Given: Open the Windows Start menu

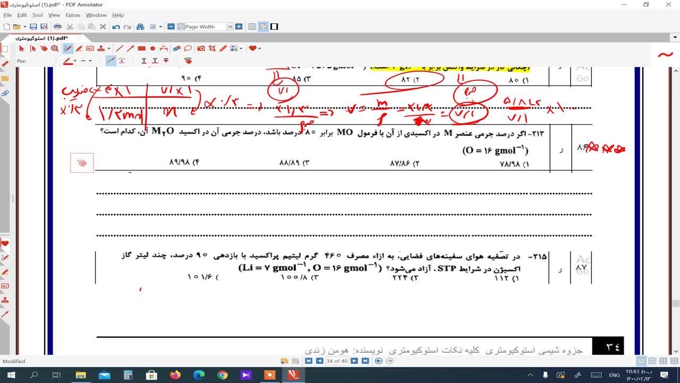Looking at the screenshot, I should [x=11, y=375].
